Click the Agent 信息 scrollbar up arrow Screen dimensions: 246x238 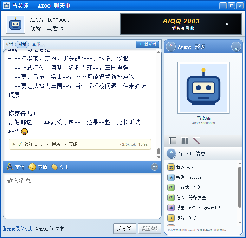tap(240, 163)
